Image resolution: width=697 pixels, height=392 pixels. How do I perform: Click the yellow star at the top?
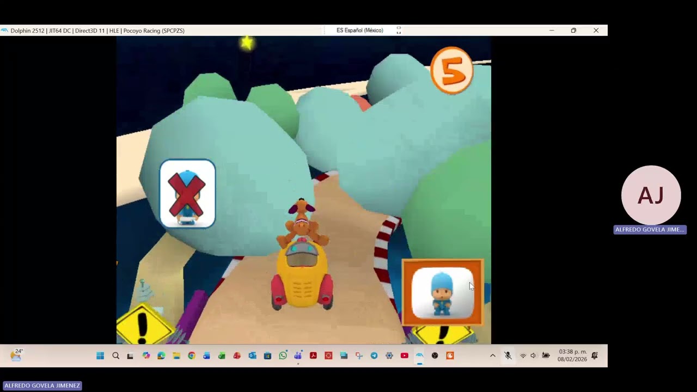click(247, 42)
